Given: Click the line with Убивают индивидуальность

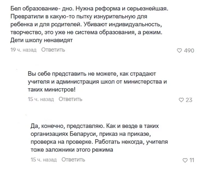Looking at the screenshot, I should (86, 24).
